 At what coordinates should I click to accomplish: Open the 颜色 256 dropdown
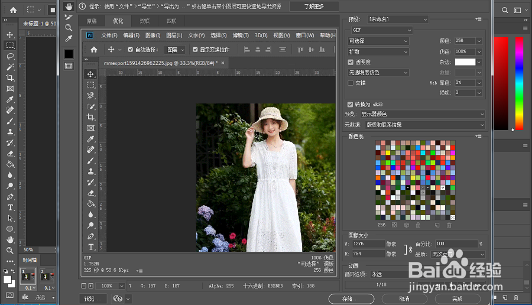(x=479, y=41)
